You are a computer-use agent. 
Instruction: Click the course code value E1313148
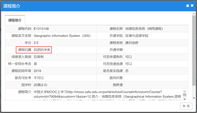point(42,29)
